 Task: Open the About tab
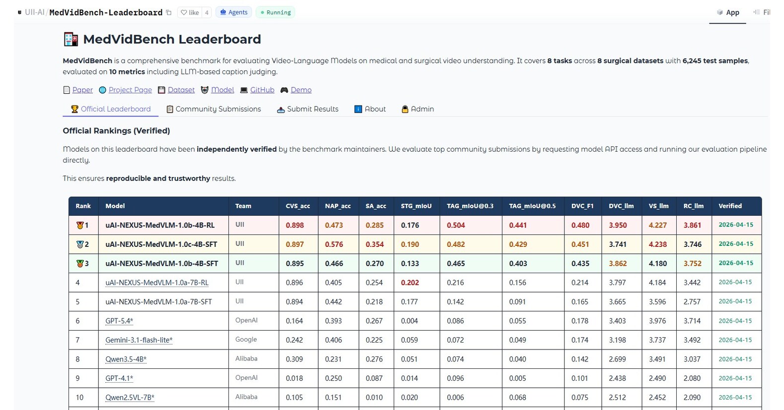point(370,109)
